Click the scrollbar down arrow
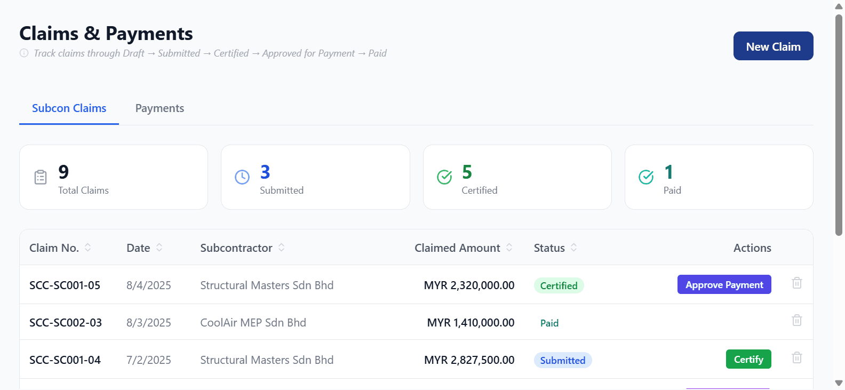The width and height of the screenshot is (845, 390). click(839, 383)
